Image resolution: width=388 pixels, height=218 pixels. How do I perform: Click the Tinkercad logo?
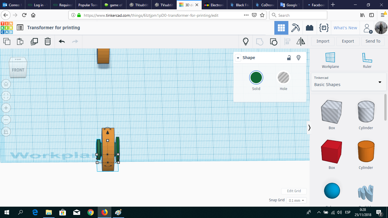click(7, 28)
